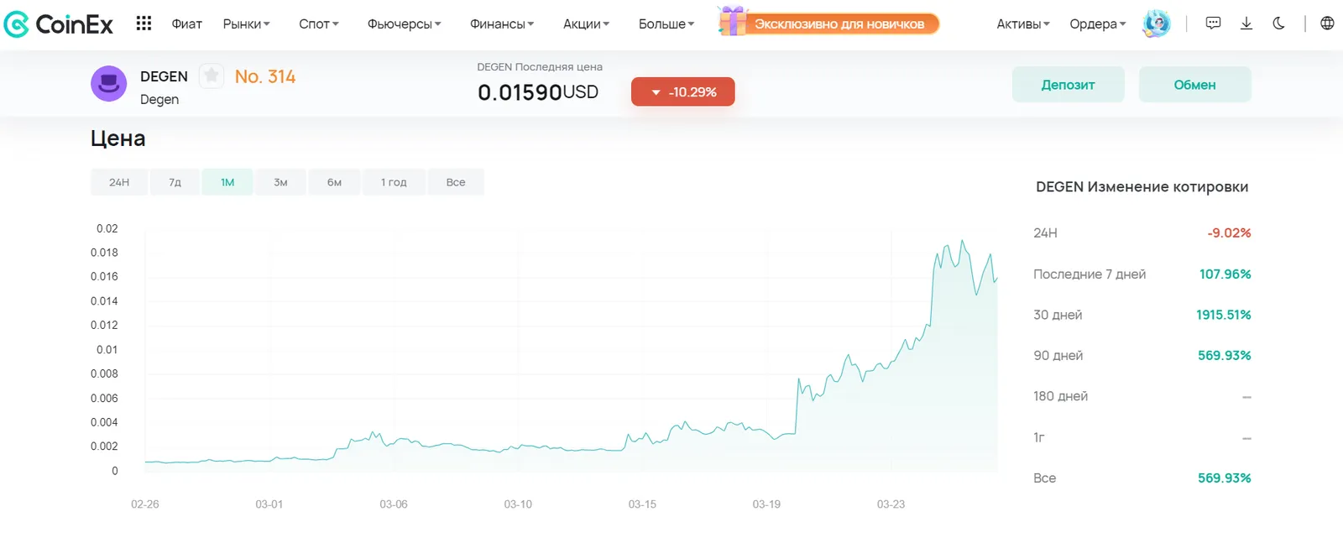
Task: Select the 6м chart range tab
Action: click(334, 182)
